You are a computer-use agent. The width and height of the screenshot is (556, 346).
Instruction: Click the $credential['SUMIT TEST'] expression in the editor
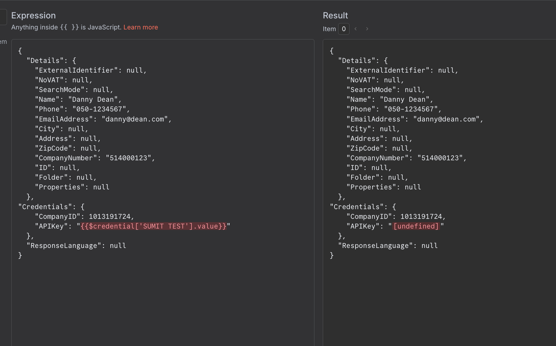pyautogui.click(x=154, y=227)
